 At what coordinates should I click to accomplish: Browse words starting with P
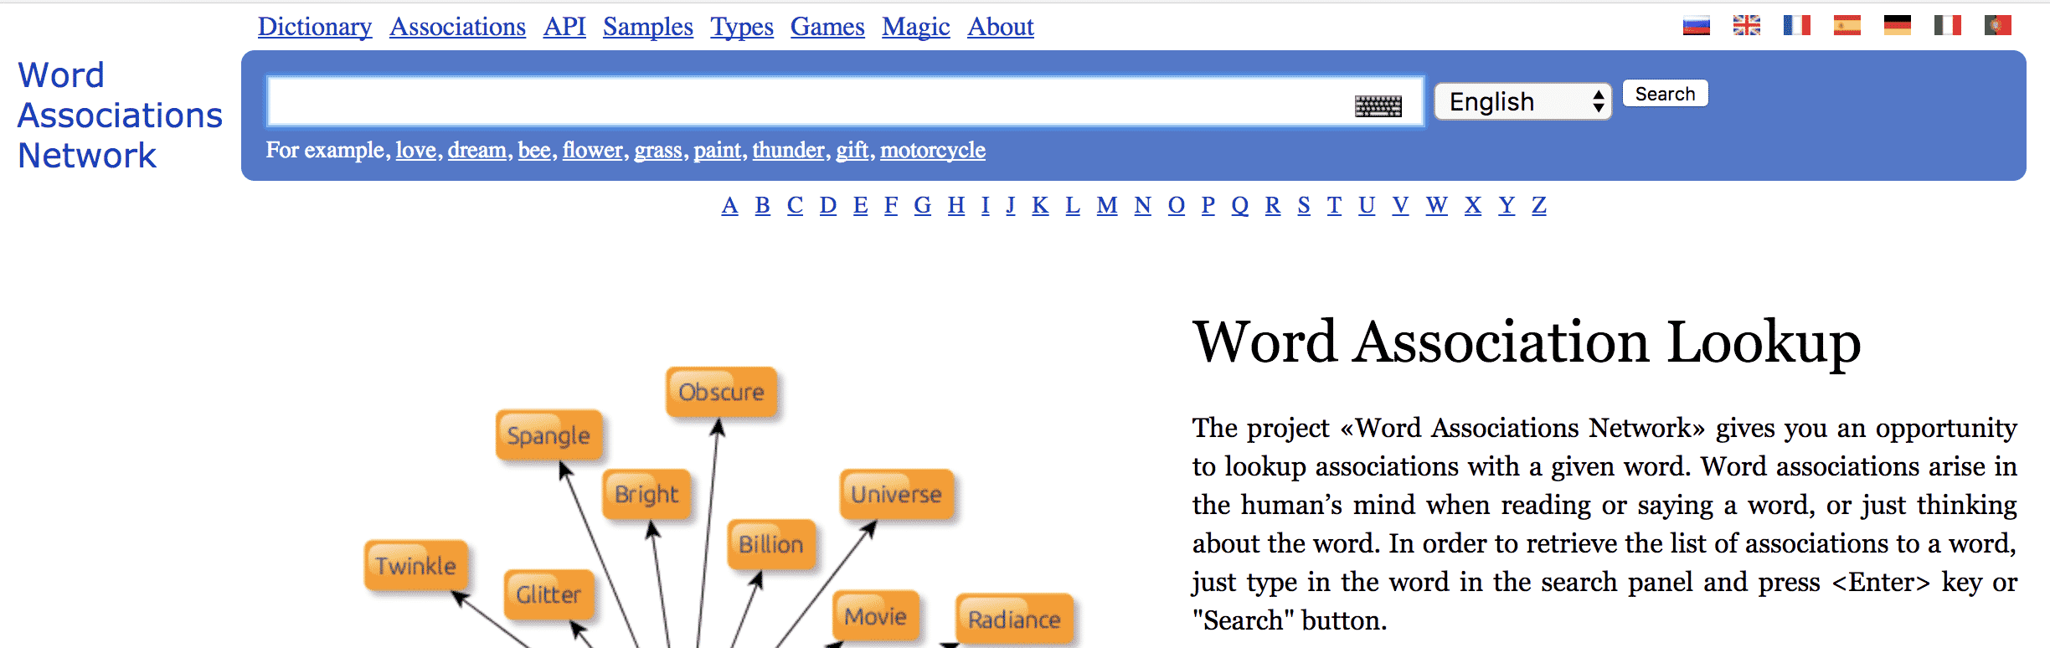point(1208,205)
